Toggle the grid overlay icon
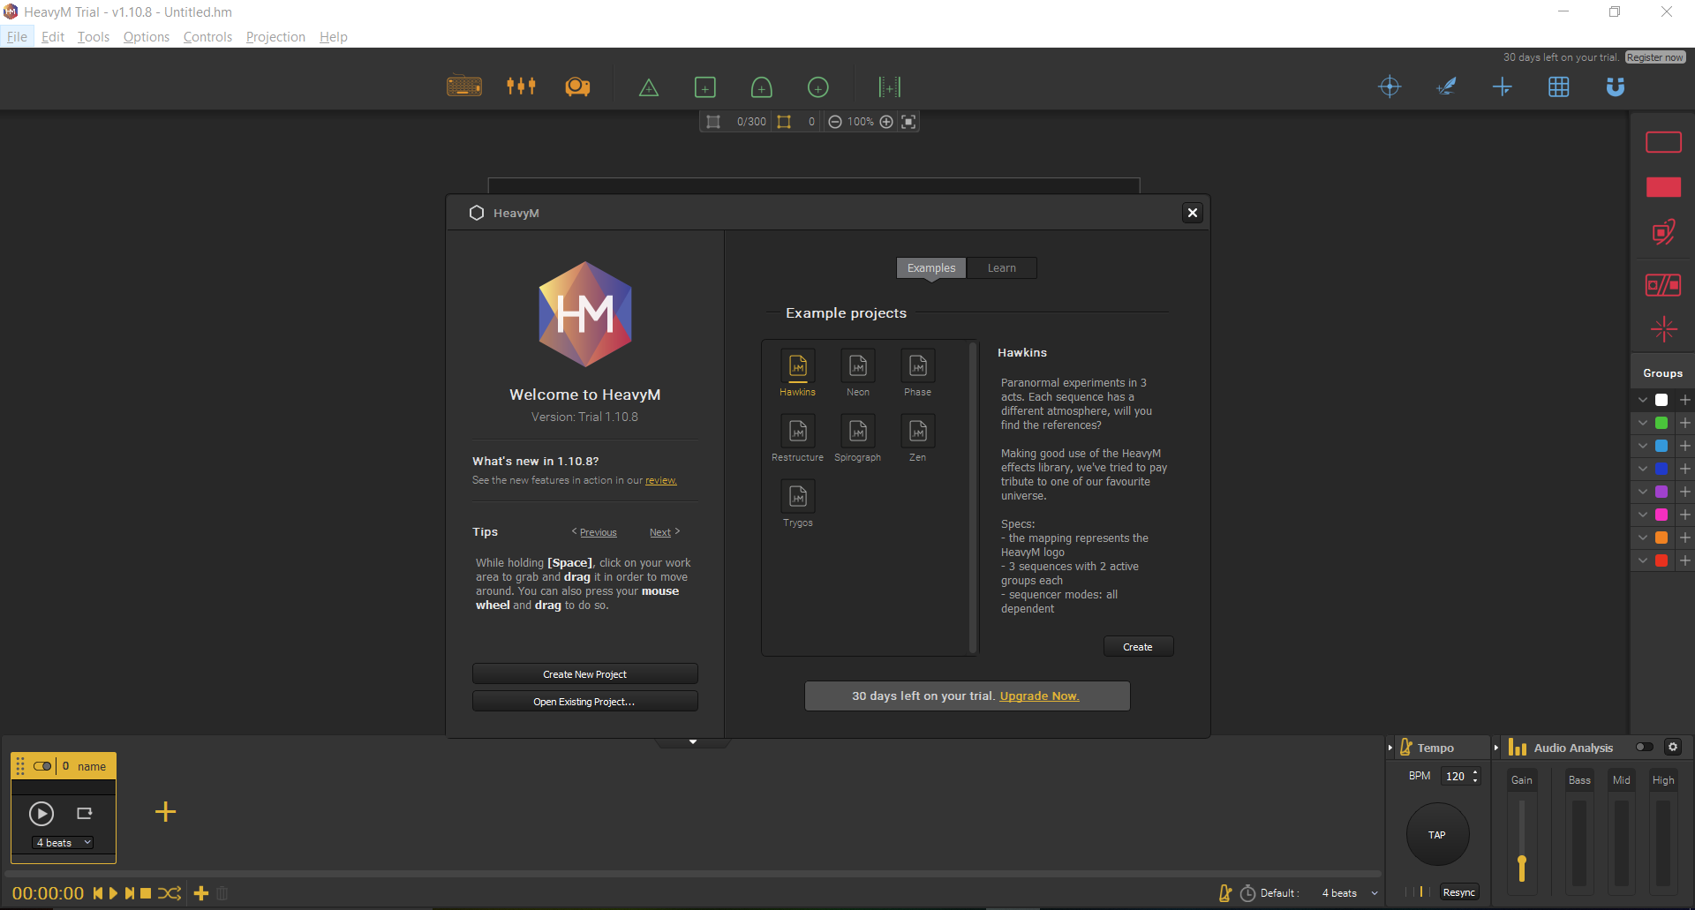This screenshot has width=1695, height=910. pos(1559,86)
